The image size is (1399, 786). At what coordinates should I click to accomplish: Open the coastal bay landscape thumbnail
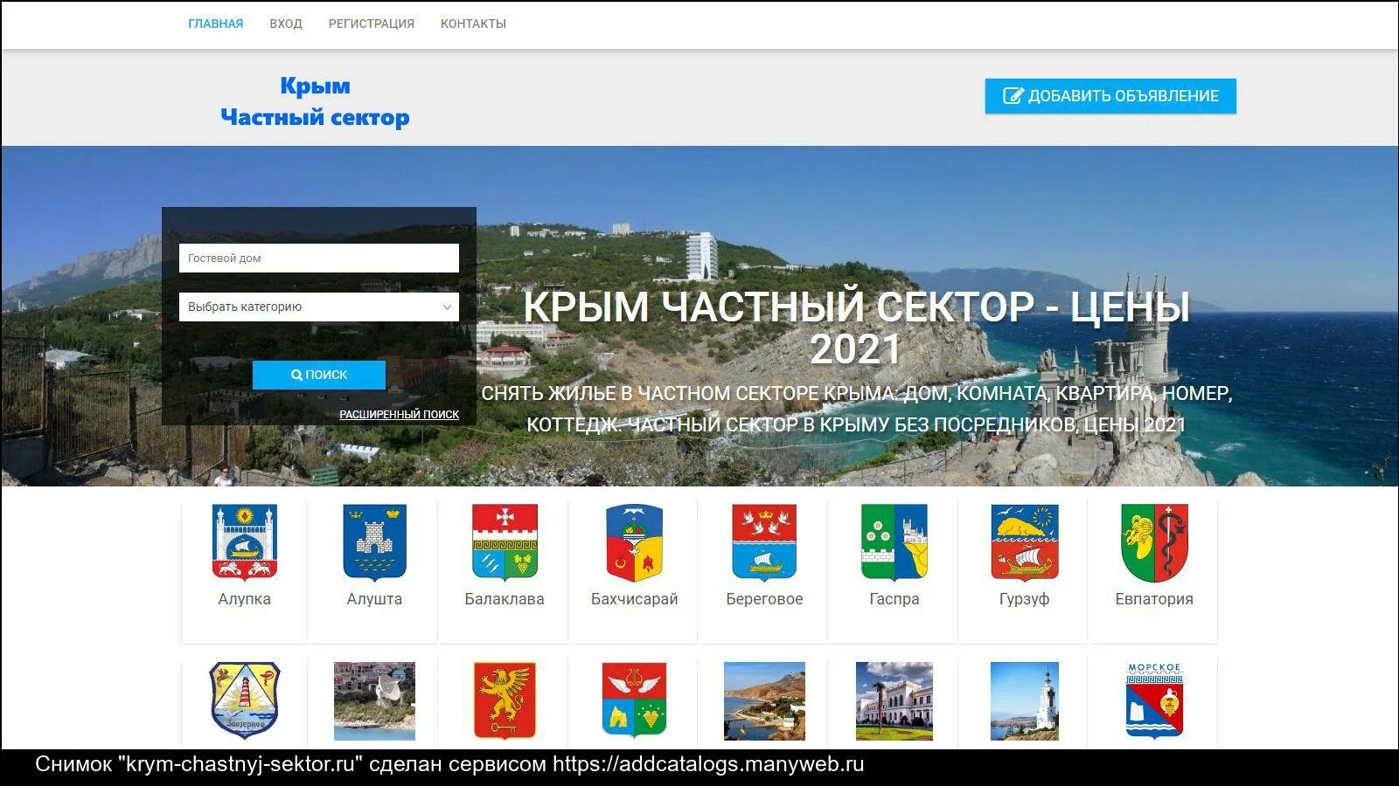tap(764, 700)
